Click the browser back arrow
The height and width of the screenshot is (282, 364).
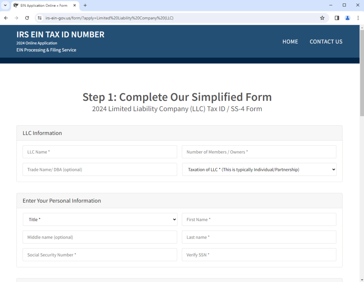pyautogui.click(x=6, y=18)
